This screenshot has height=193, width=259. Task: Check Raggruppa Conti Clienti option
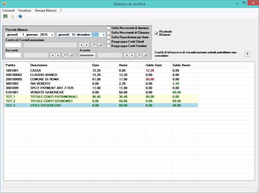(x=109, y=42)
